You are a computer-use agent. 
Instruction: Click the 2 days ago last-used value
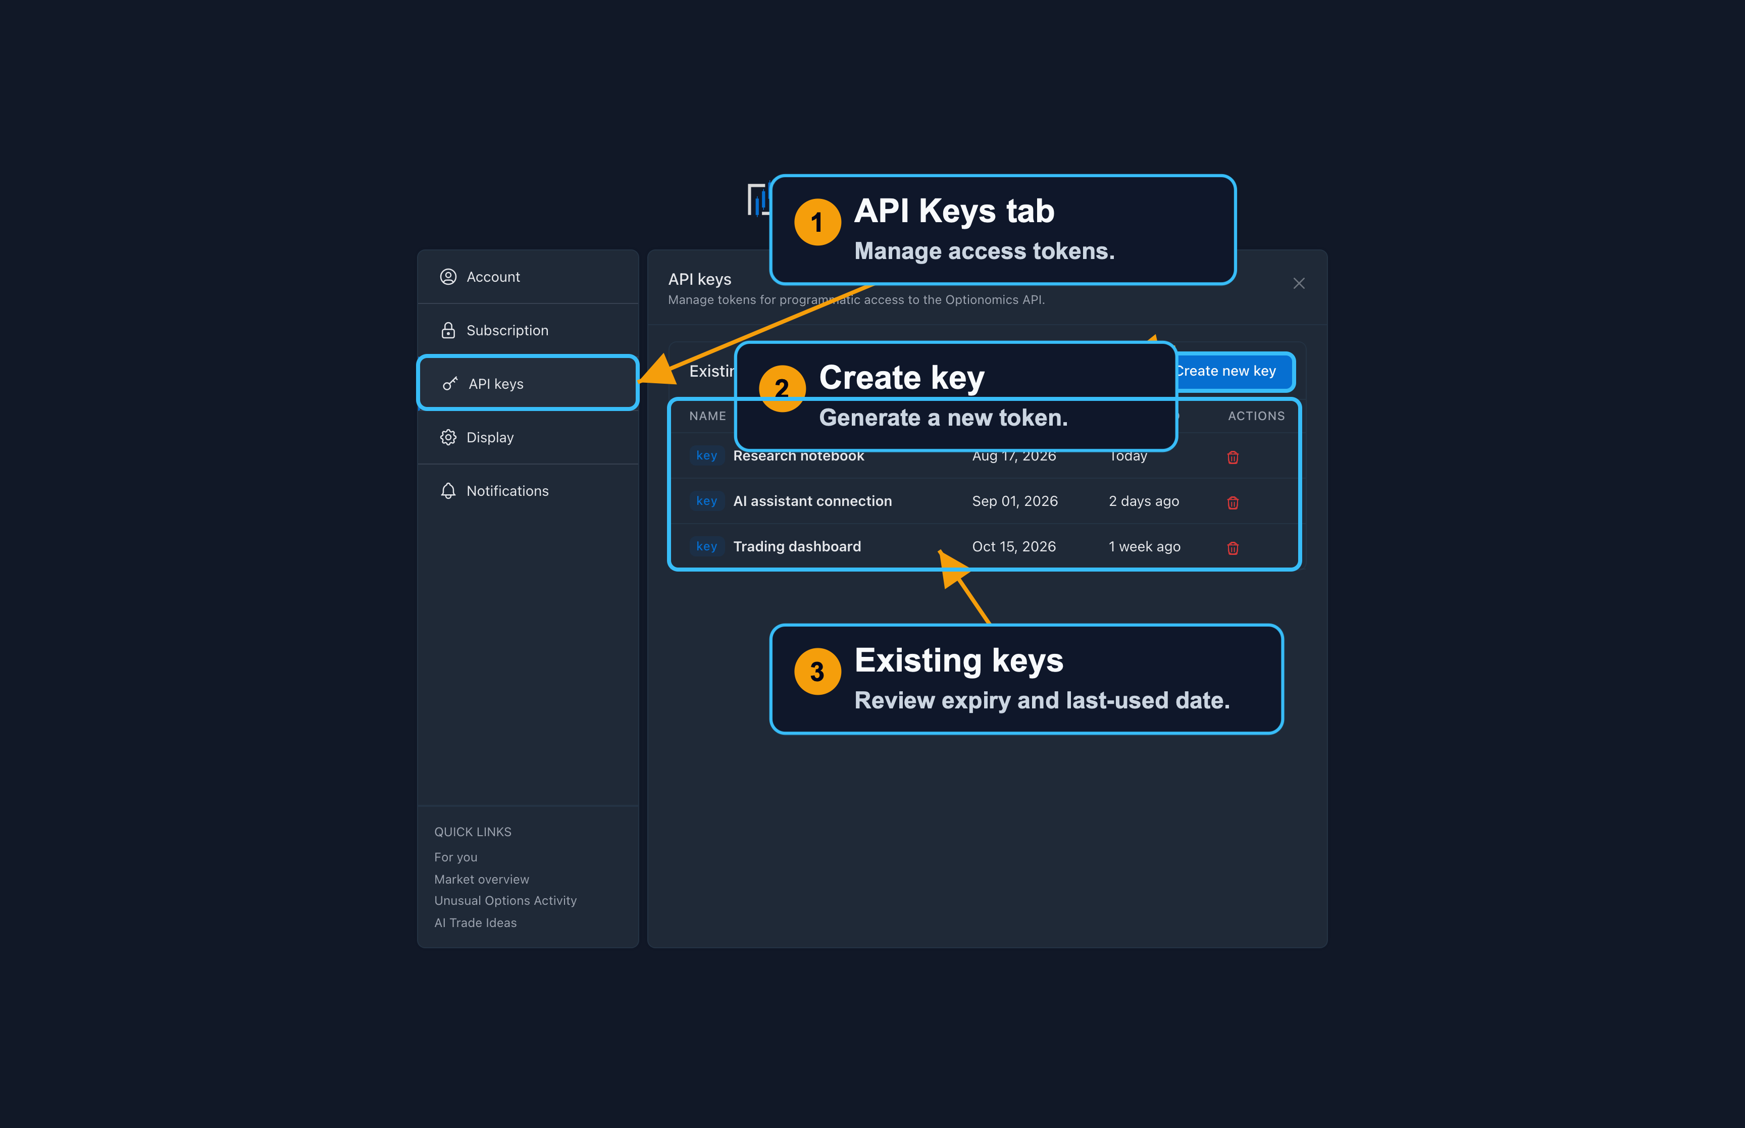(1143, 501)
